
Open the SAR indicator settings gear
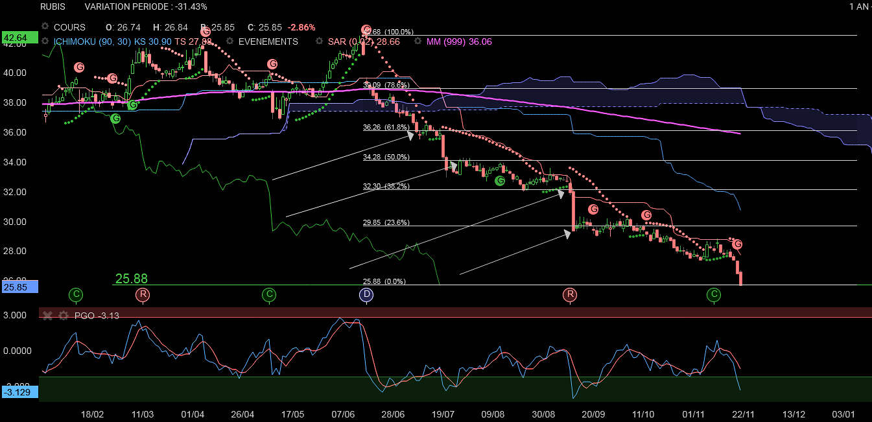pos(319,41)
